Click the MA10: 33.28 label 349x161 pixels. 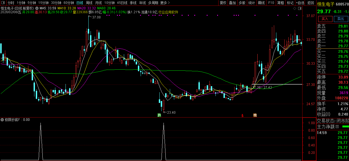(67, 8)
